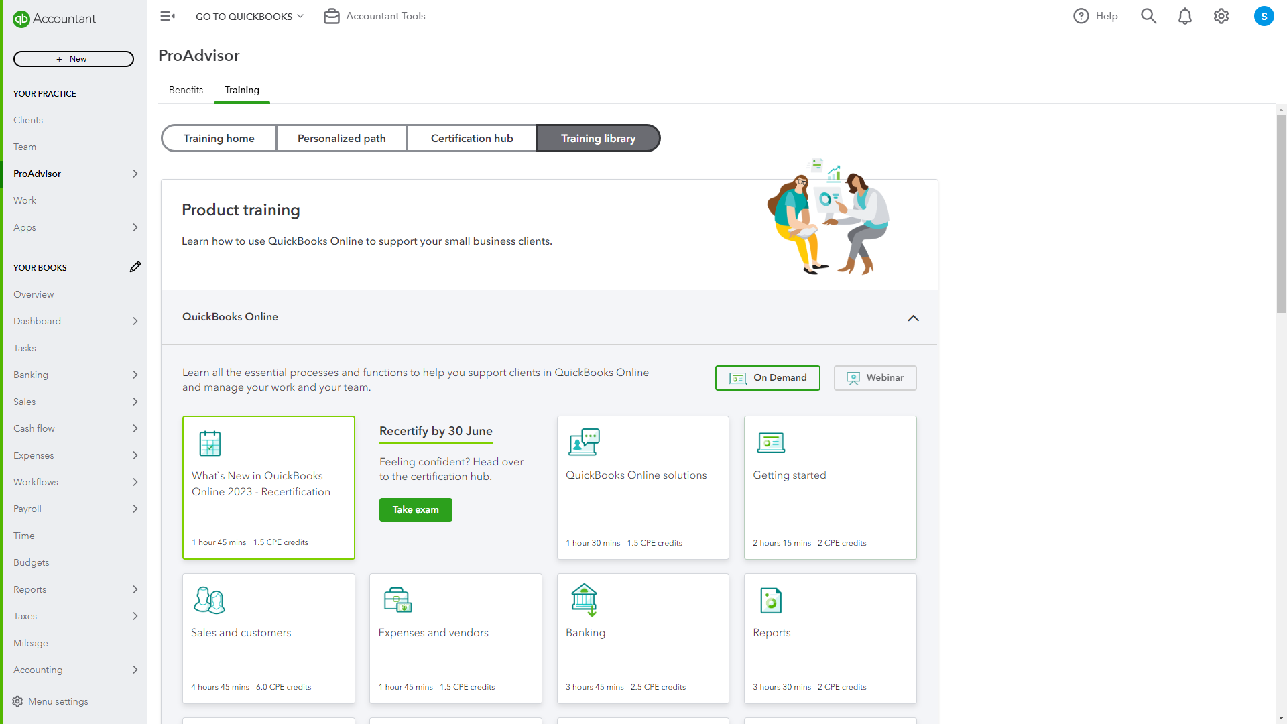Click the QuickBooks Online section collapse icon
The width and height of the screenshot is (1287, 724).
pyautogui.click(x=913, y=318)
